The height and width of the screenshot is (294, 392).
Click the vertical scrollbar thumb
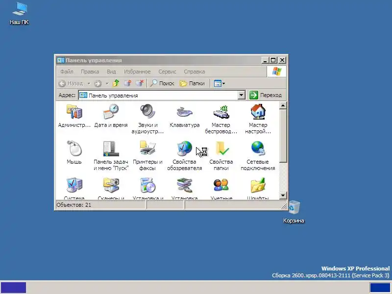pyautogui.click(x=283, y=136)
